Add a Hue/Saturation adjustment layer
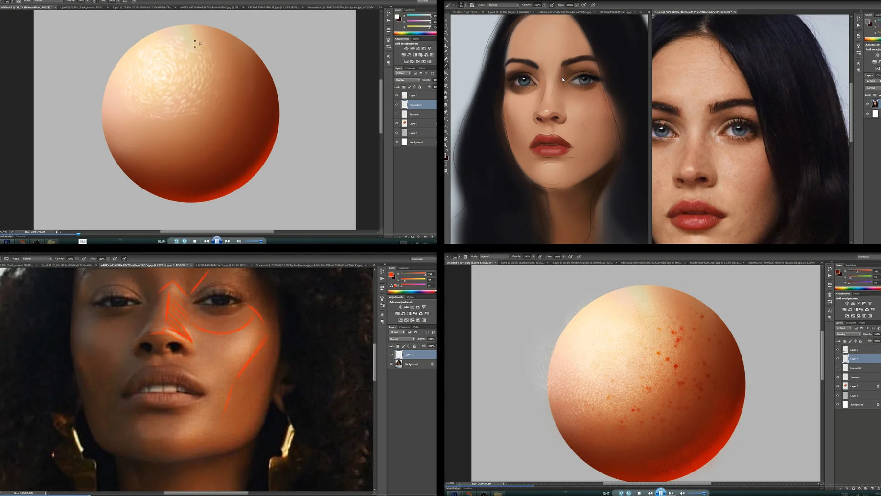The width and height of the screenshot is (881, 496). [403, 55]
